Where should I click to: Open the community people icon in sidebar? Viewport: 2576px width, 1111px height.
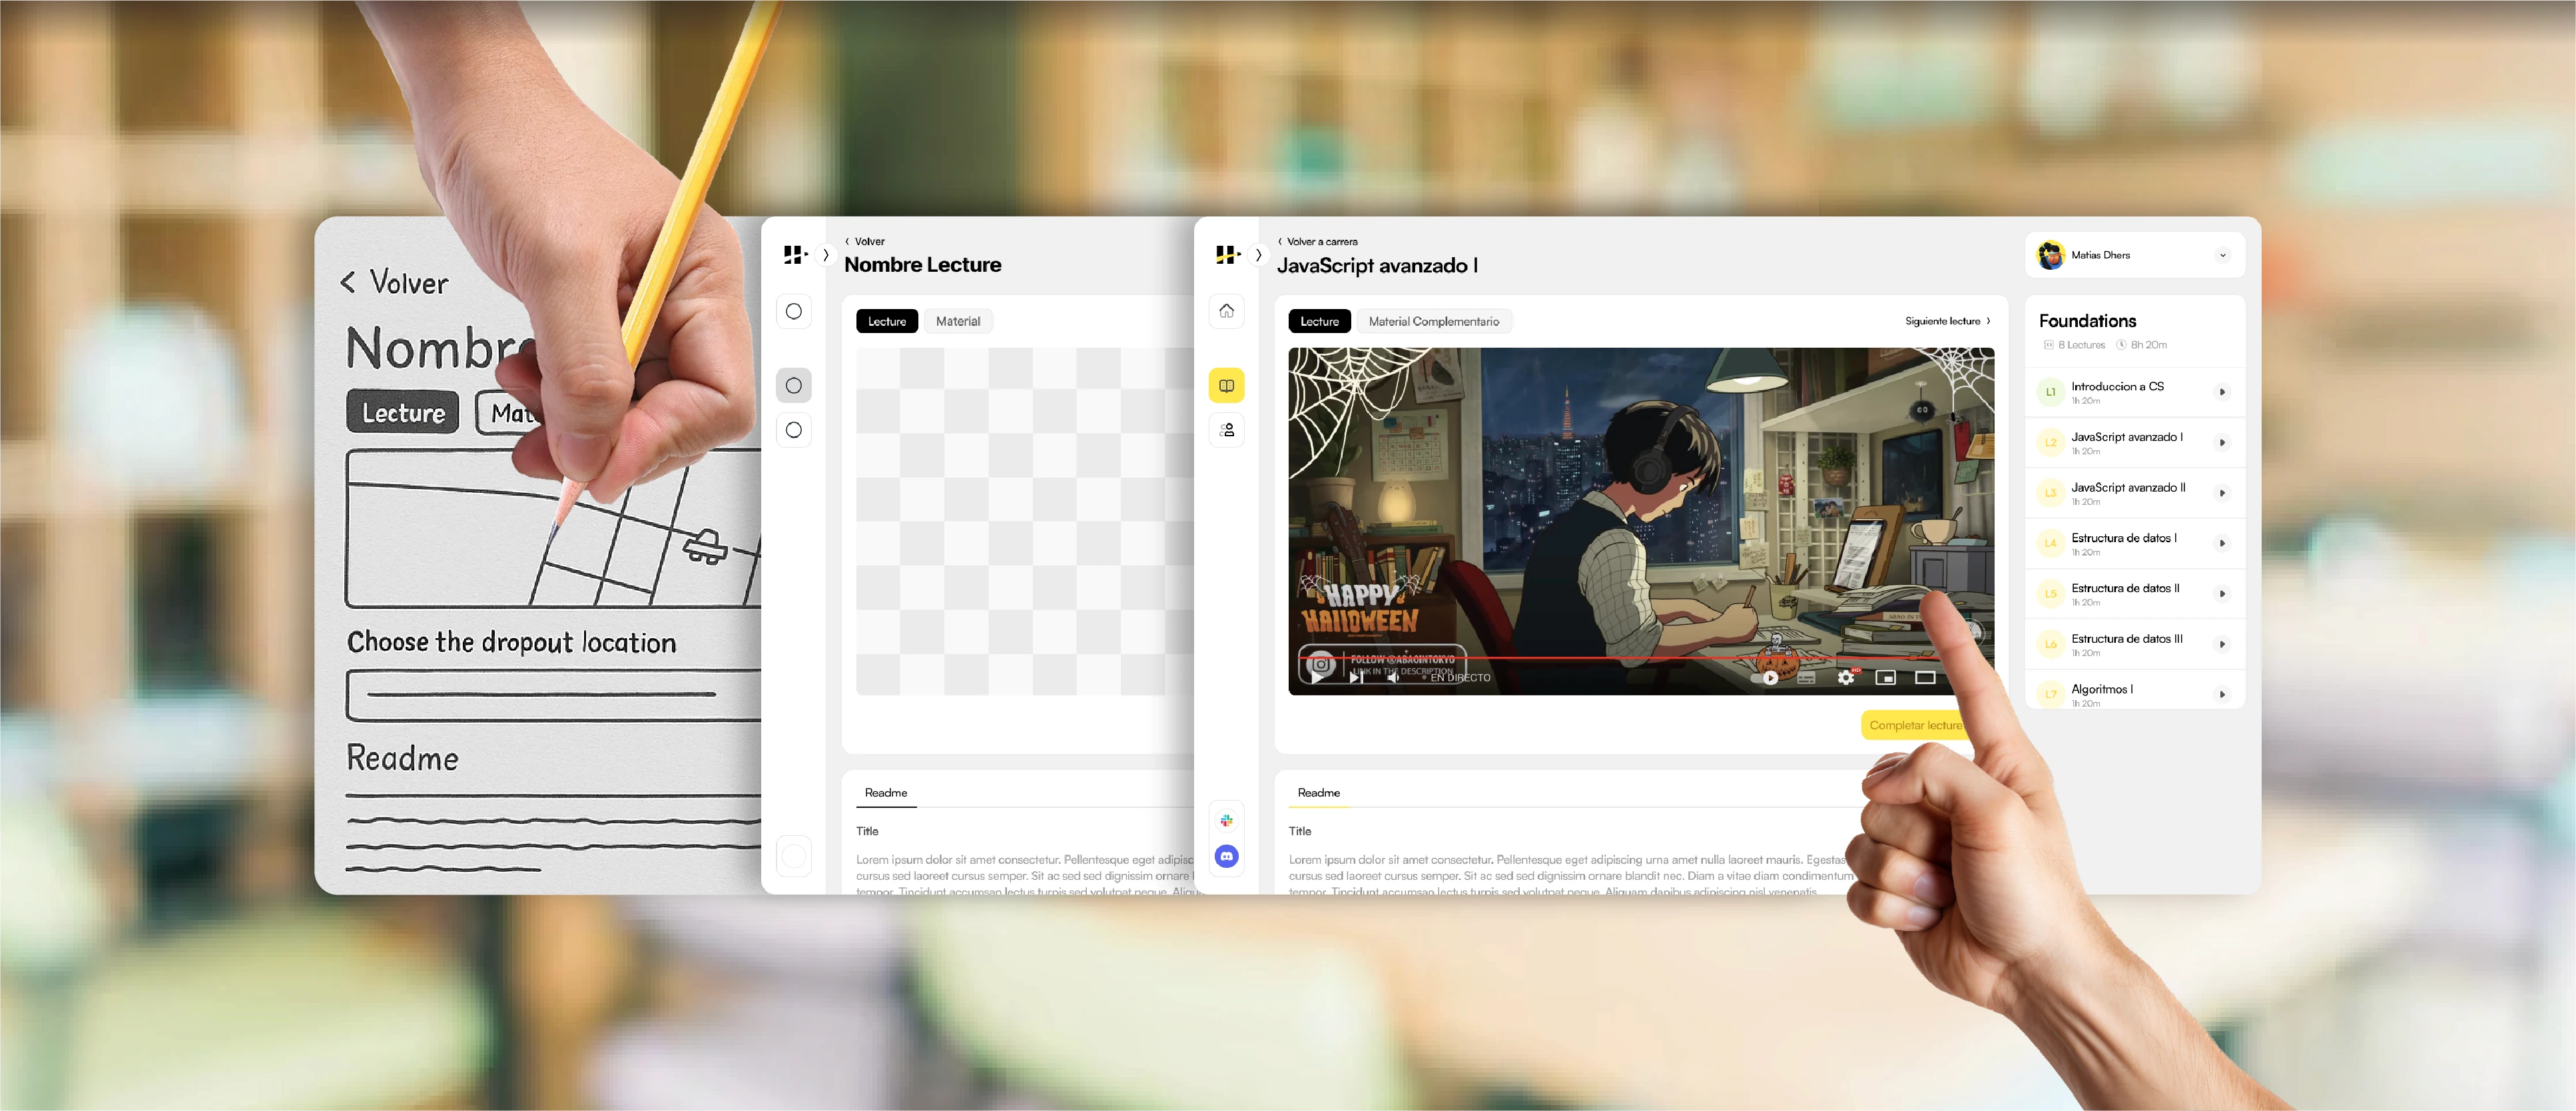tap(1226, 430)
